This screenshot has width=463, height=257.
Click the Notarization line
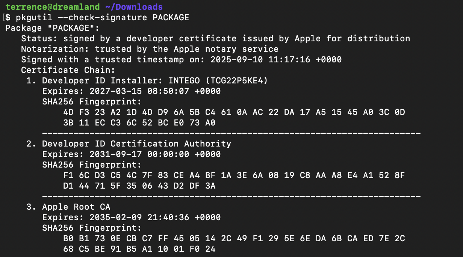coord(150,49)
